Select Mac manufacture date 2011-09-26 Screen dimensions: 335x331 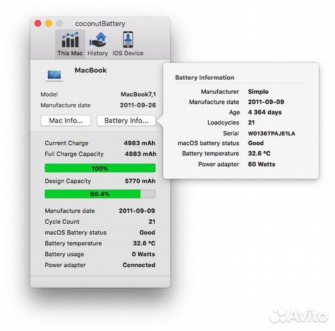click(x=138, y=105)
